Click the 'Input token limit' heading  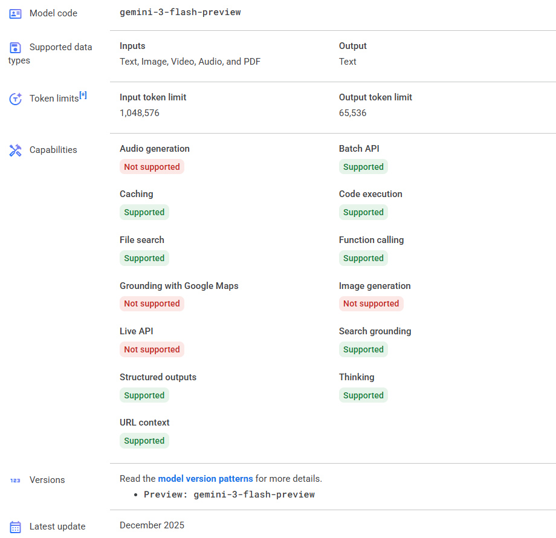[153, 97]
